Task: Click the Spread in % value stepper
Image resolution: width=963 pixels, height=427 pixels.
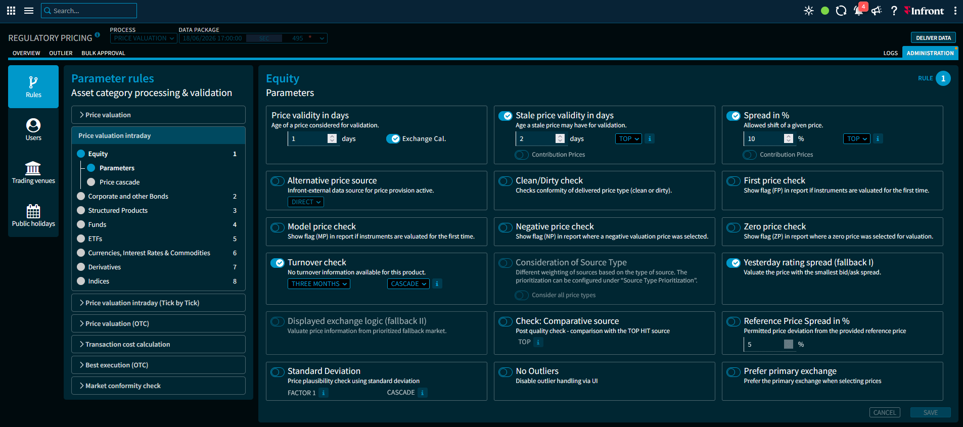Action: coord(789,139)
